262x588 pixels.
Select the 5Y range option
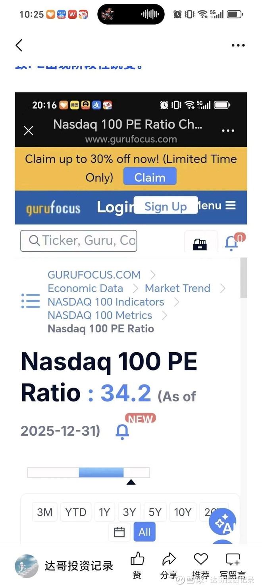pos(155,512)
